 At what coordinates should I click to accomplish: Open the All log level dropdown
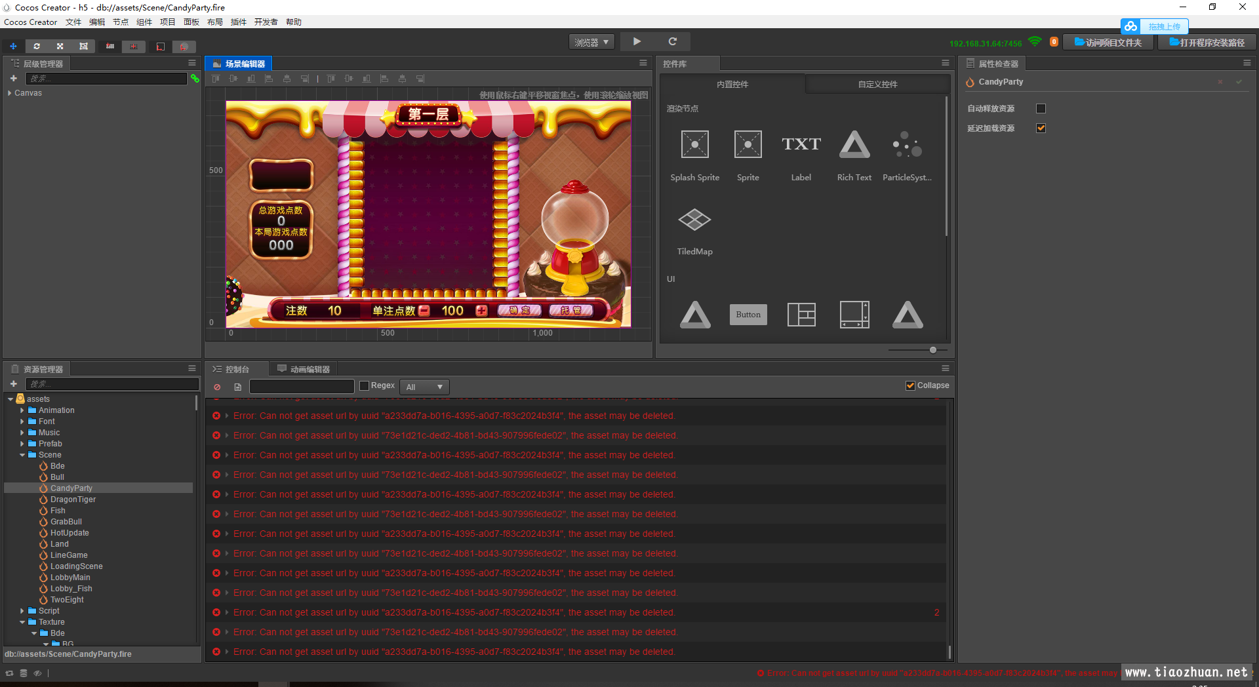[x=425, y=387]
